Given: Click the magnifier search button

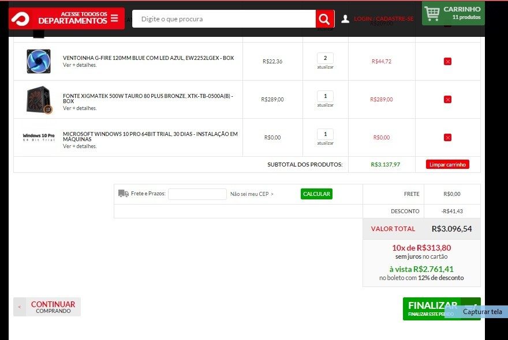Looking at the screenshot, I should coord(324,19).
